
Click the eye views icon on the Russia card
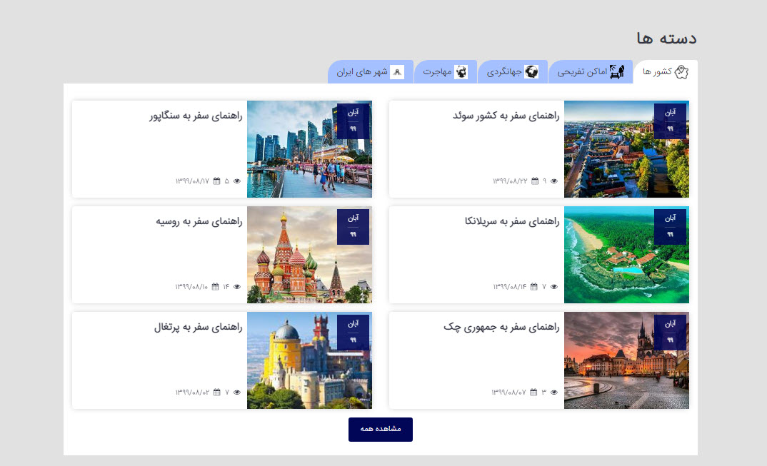coord(237,287)
